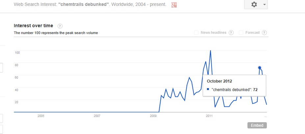305x134 pixels.
Task: Click the Google+ share icon
Action: pos(174,5)
